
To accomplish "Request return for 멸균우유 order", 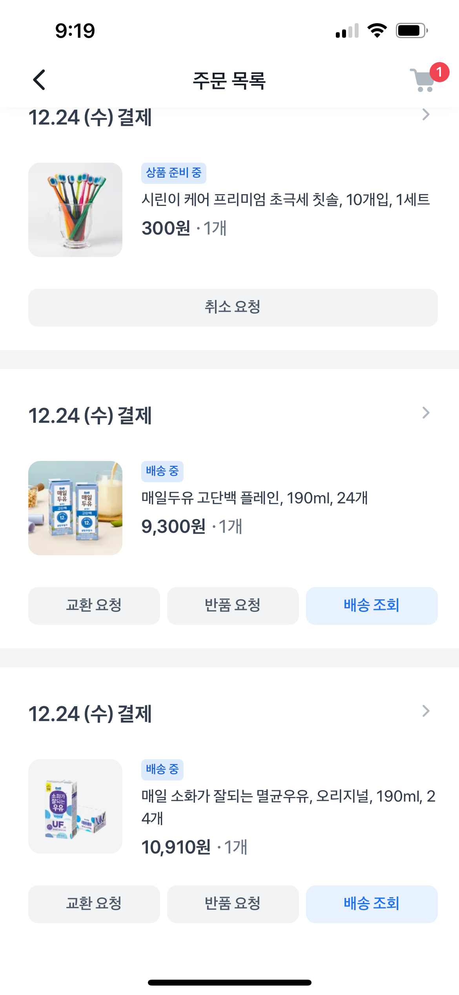I will pyautogui.click(x=233, y=904).
